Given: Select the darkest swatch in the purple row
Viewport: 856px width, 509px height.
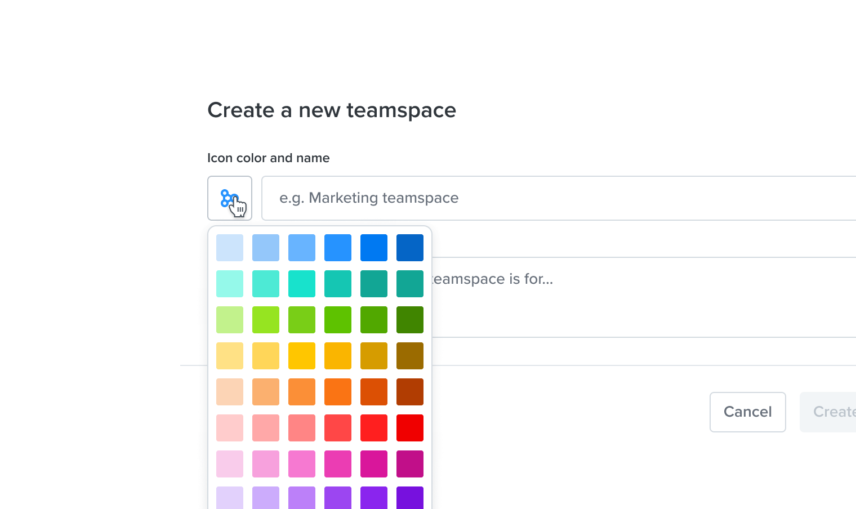Looking at the screenshot, I should point(410,498).
